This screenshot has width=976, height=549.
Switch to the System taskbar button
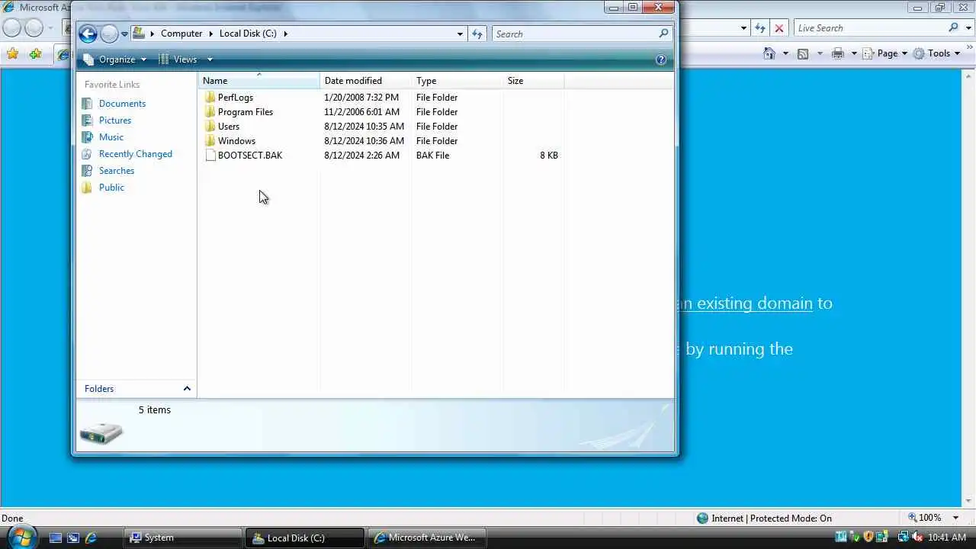(182, 538)
